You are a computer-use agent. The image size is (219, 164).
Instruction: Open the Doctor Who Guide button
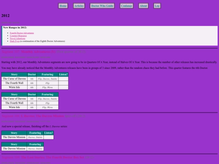[x=102, y=6]
